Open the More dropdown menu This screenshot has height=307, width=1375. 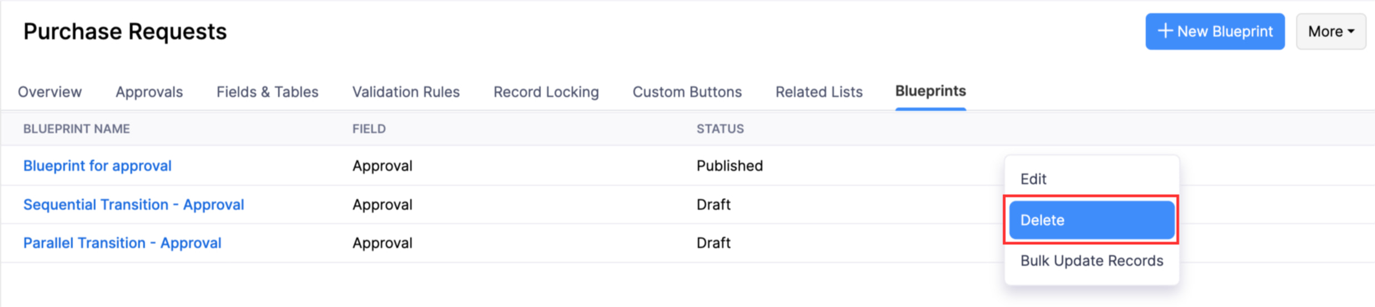[x=1331, y=32]
